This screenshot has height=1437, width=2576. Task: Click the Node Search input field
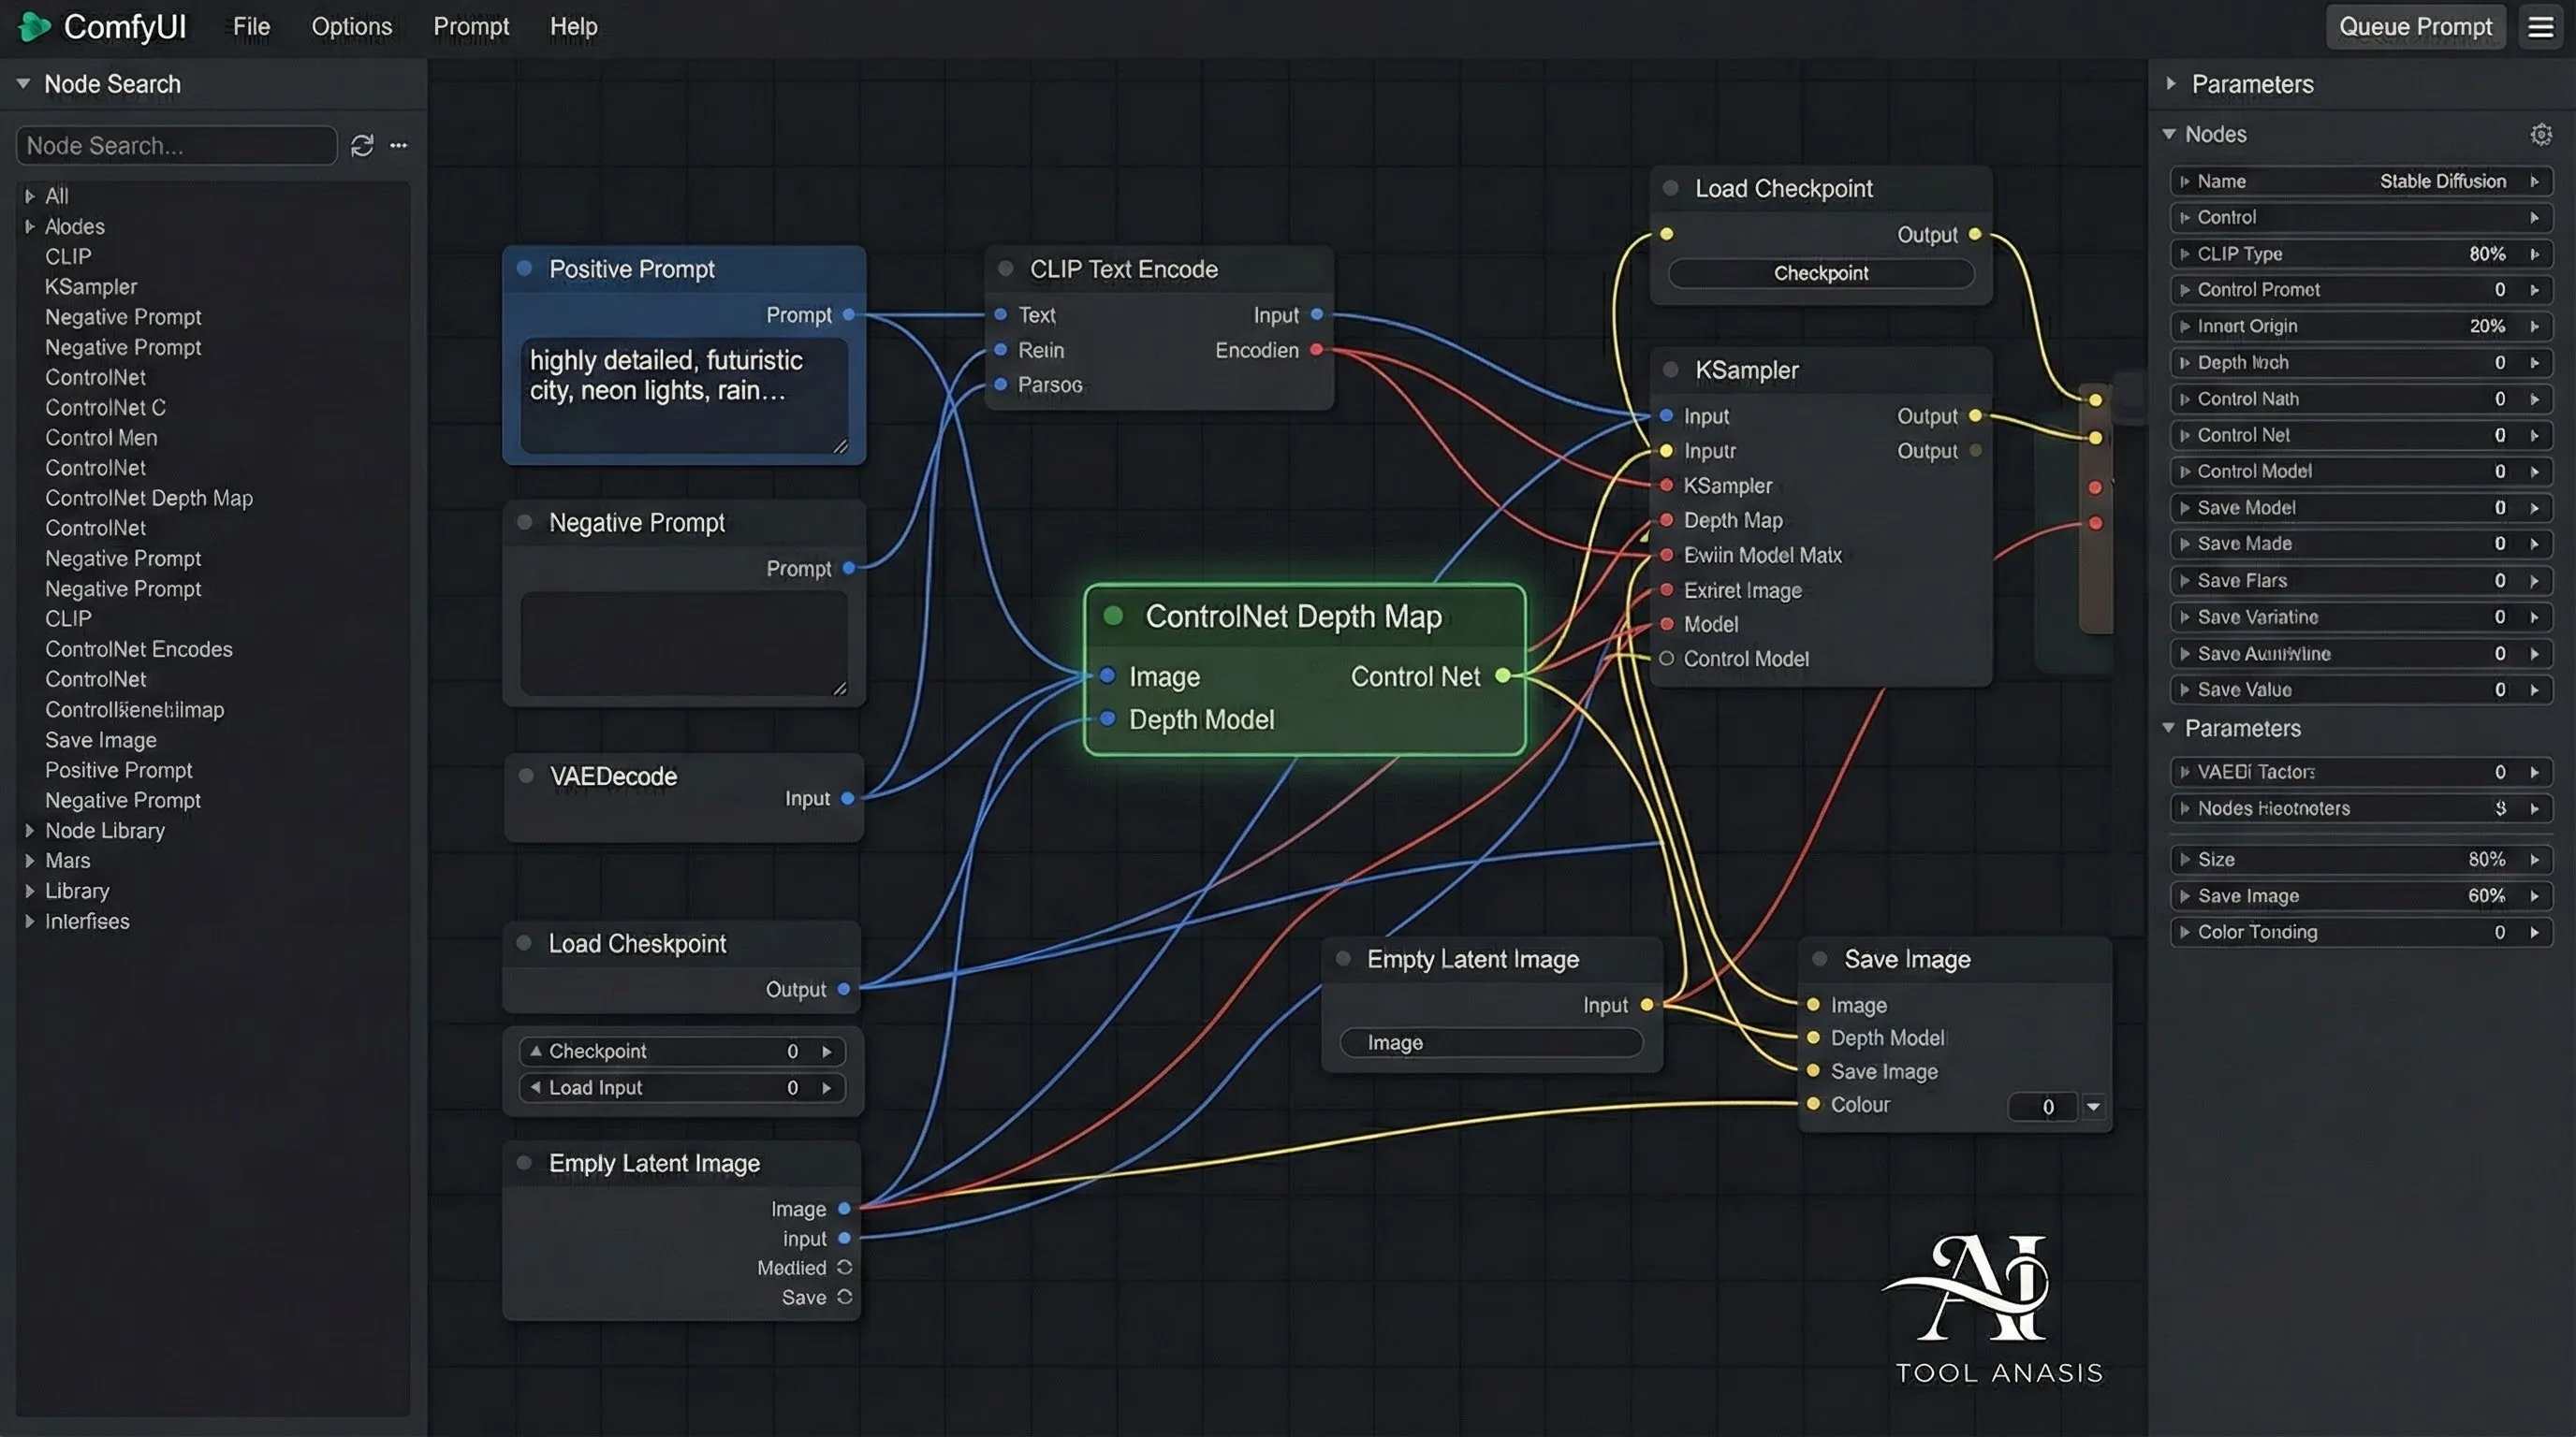click(x=176, y=146)
